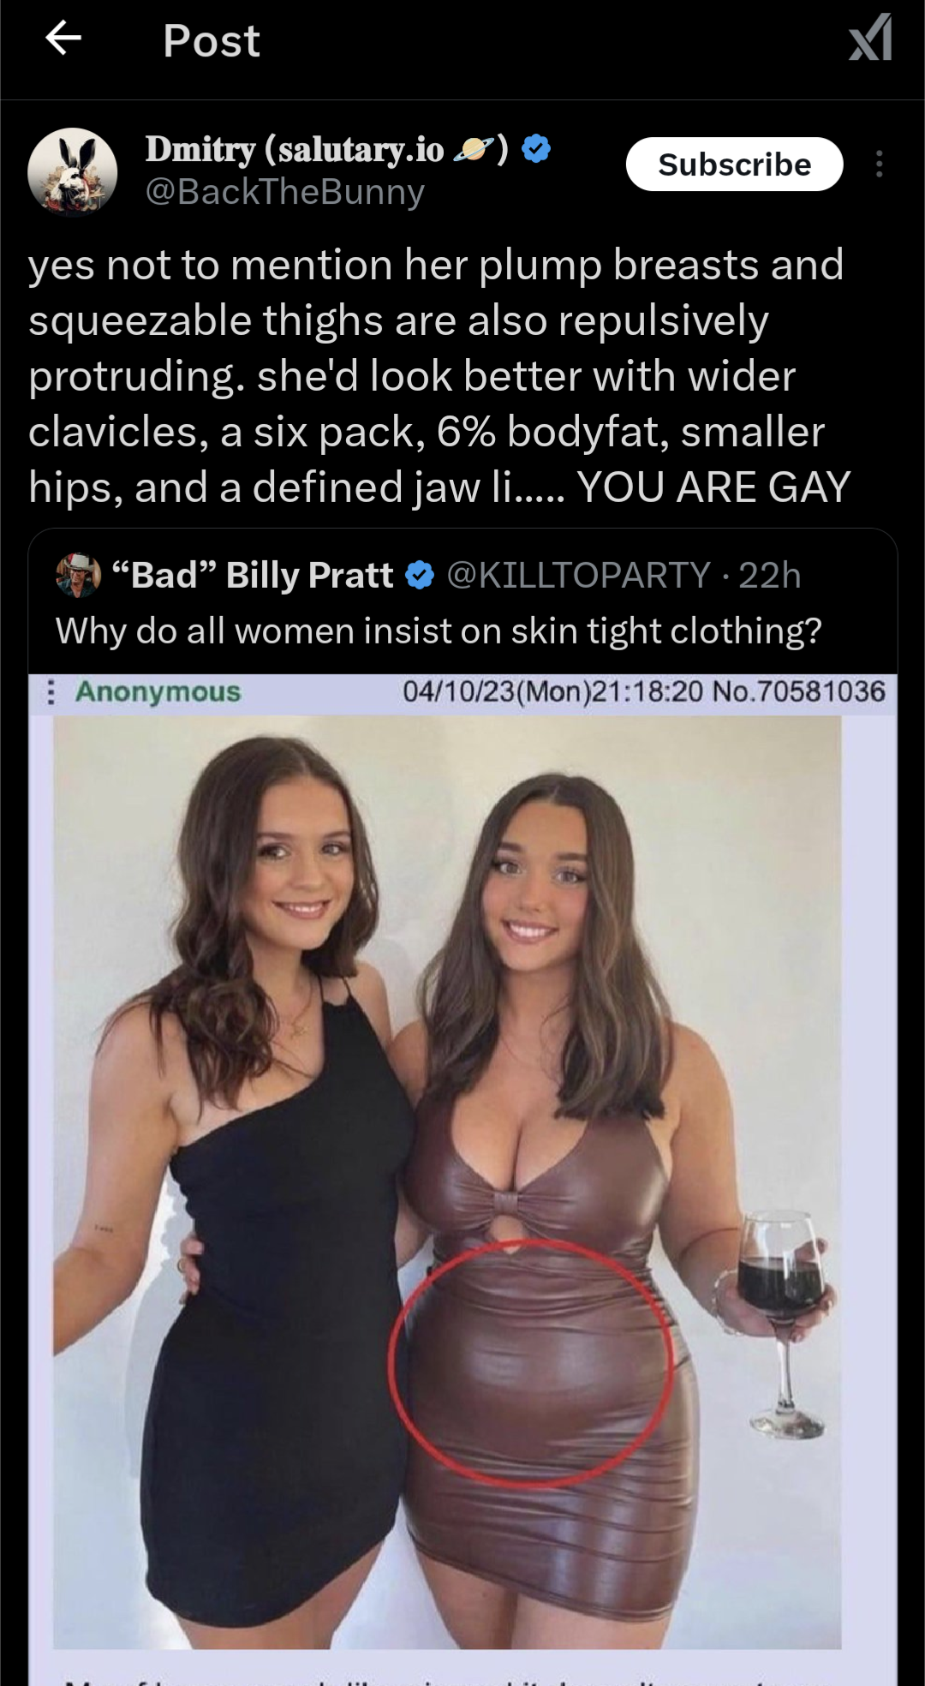Open the @KILLTOPARTY handle
The image size is (925, 1686).
pyautogui.click(x=578, y=575)
